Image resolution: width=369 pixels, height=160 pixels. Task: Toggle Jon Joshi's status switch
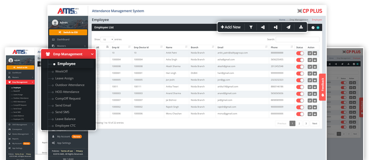tap(300, 80)
